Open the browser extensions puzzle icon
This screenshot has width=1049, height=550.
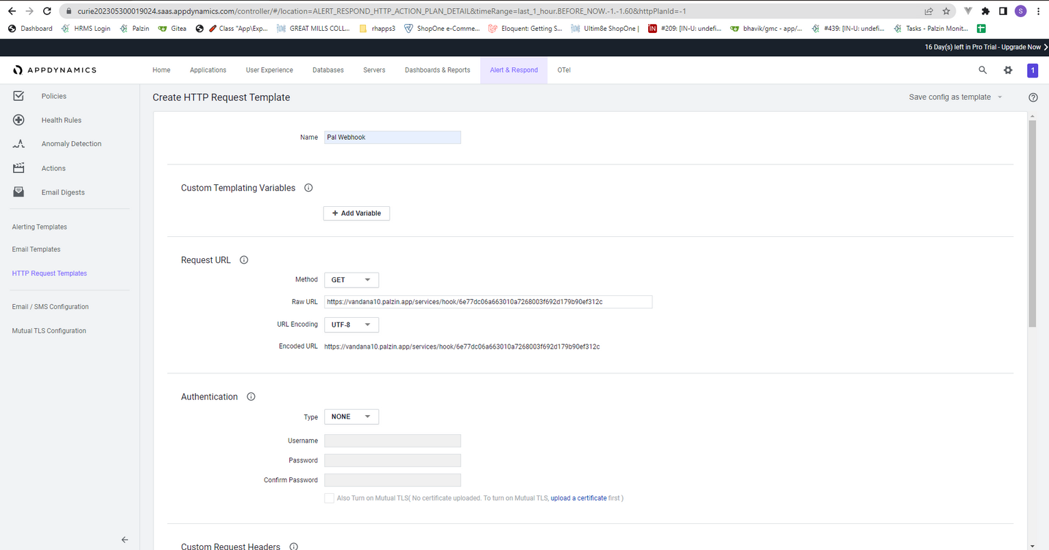click(985, 11)
